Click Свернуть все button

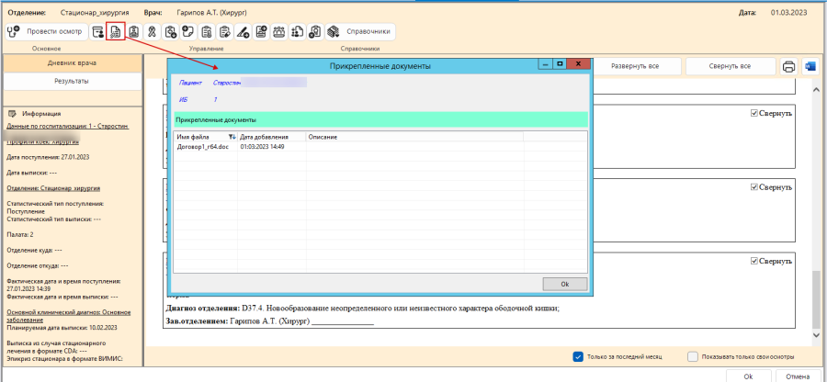tap(730, 67)
